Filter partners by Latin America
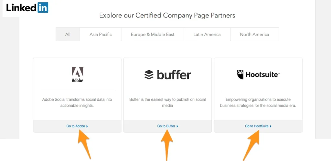This screenshot has height=161, width=331. [207, 35]
